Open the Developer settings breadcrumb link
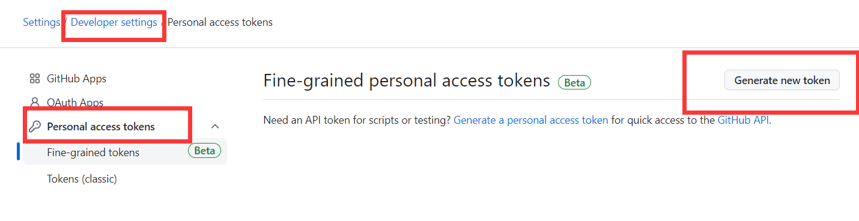This screenshot has width=859, height=221. pyautogui.click(x=114, y=22)
